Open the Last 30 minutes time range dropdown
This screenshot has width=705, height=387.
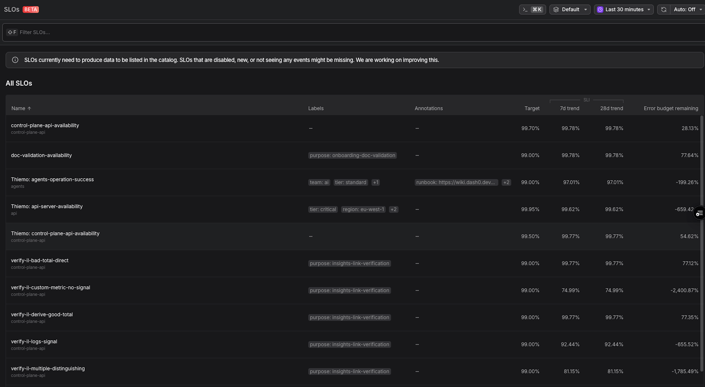tap(624, 10)
